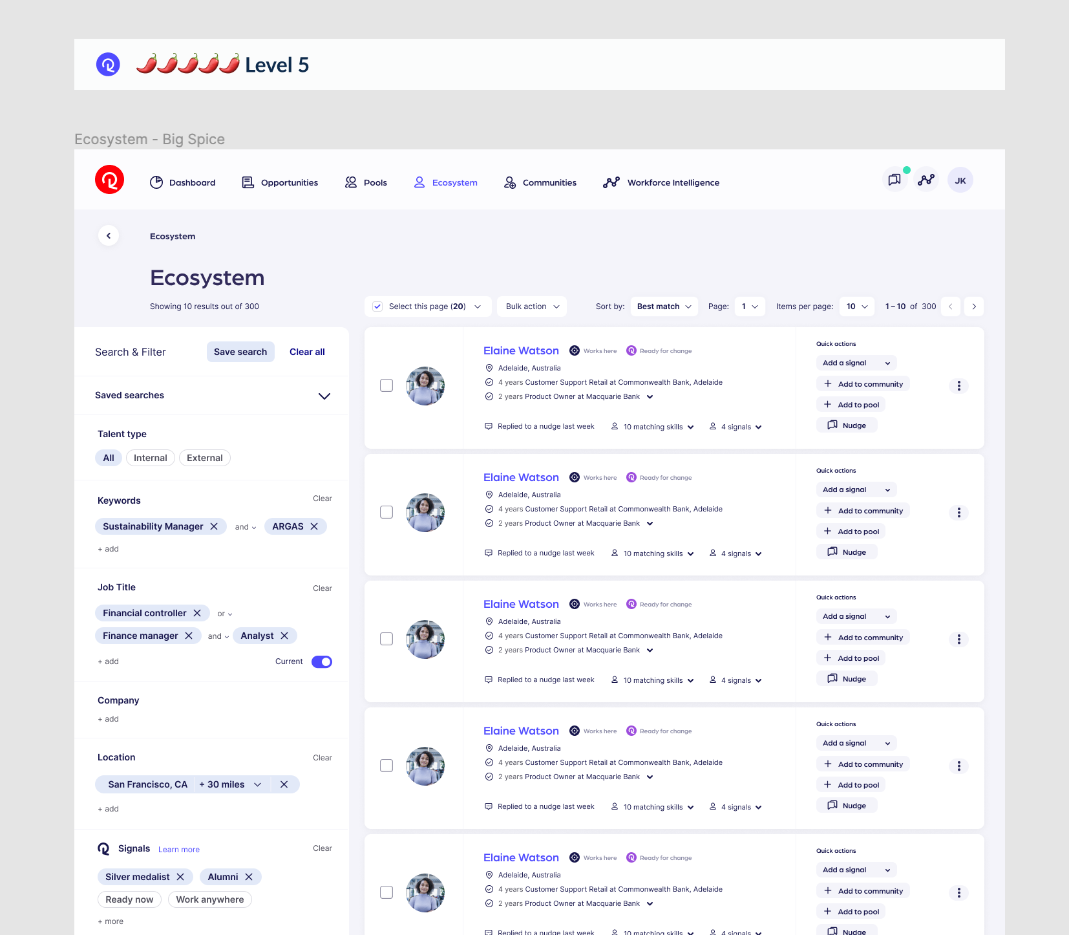This screenshot has height=935, width=1069.
Task: Open the Bulk action dropdown
Action: (532, 306)
